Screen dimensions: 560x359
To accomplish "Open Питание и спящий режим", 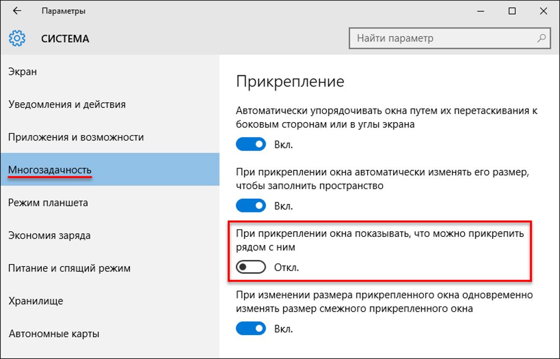I will [x=69, y=268].
